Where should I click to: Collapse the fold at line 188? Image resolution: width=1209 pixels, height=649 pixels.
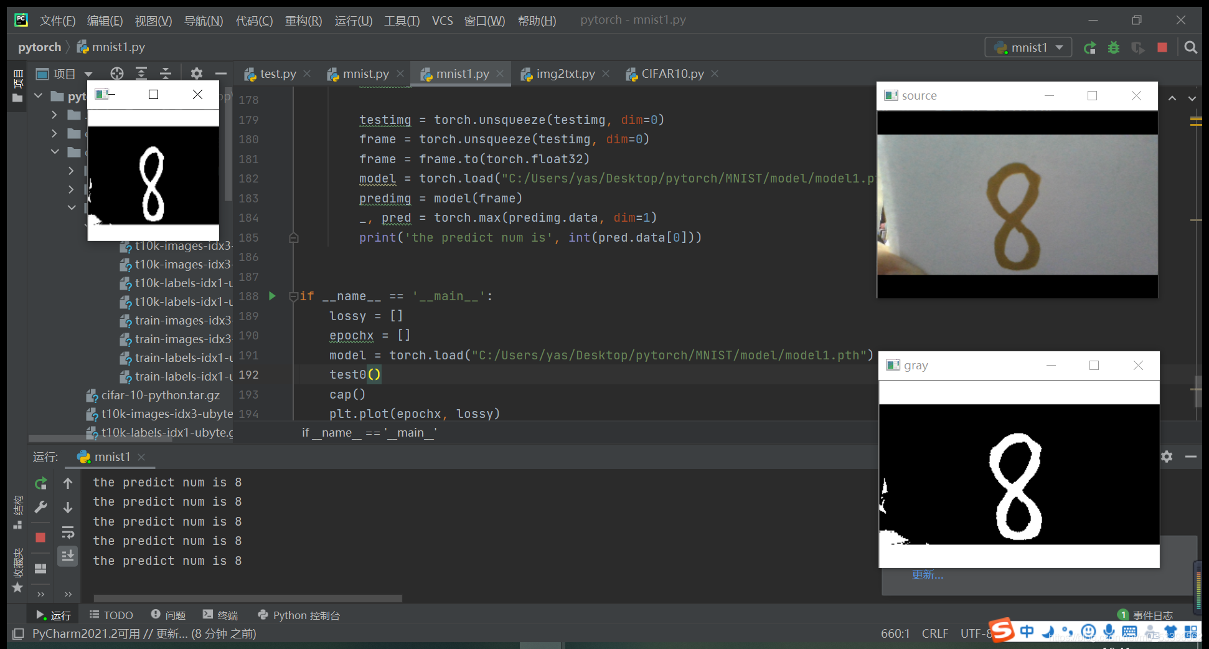(293, 296)
